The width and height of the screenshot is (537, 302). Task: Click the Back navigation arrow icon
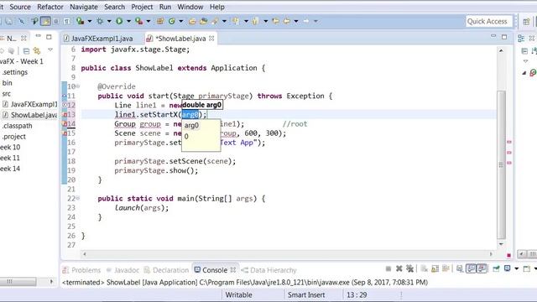coord(287,21)
